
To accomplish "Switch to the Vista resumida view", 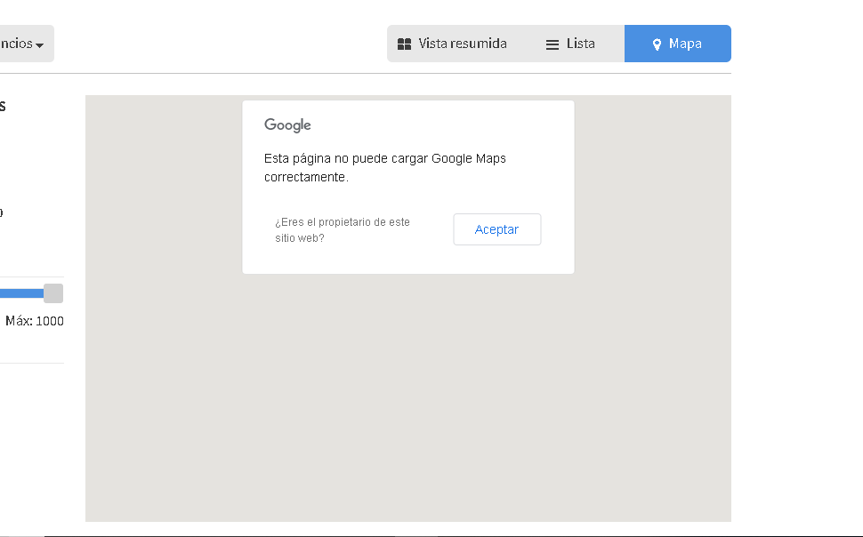I will point(453,44).
